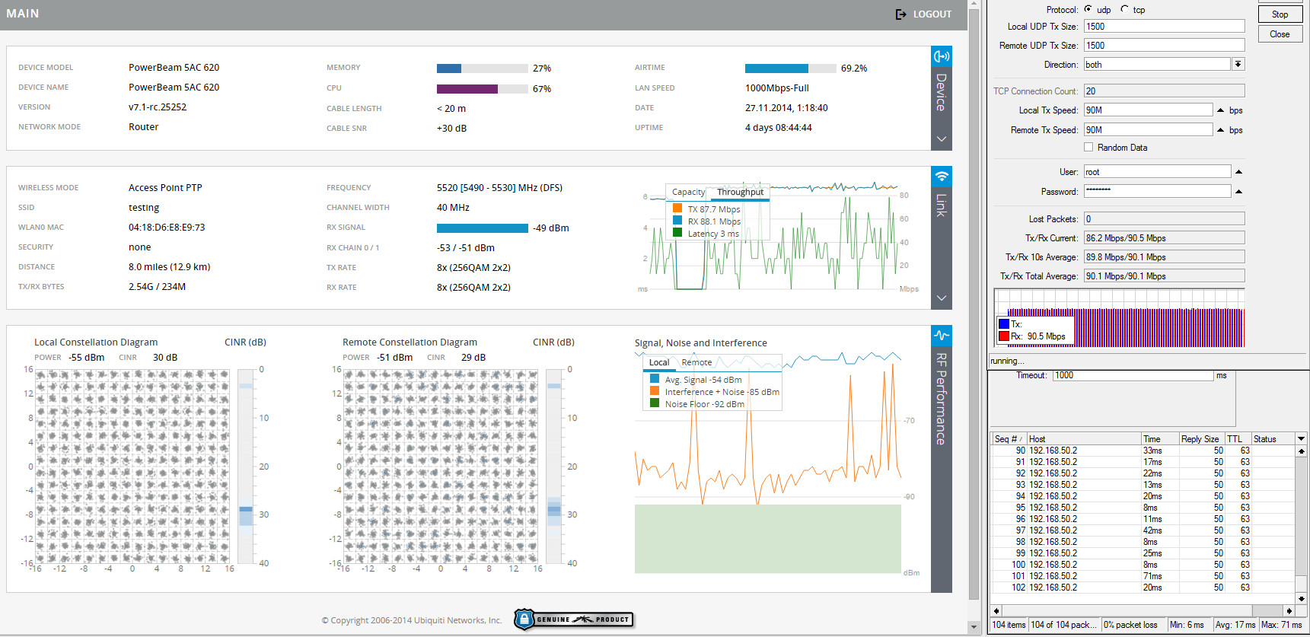Click the Link panel Wi-Fi icon
This screenshot has height=637, width=1310.
point(942,177)
